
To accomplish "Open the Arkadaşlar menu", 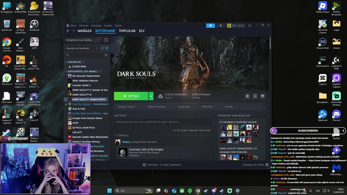I will [x=96, y=25].
